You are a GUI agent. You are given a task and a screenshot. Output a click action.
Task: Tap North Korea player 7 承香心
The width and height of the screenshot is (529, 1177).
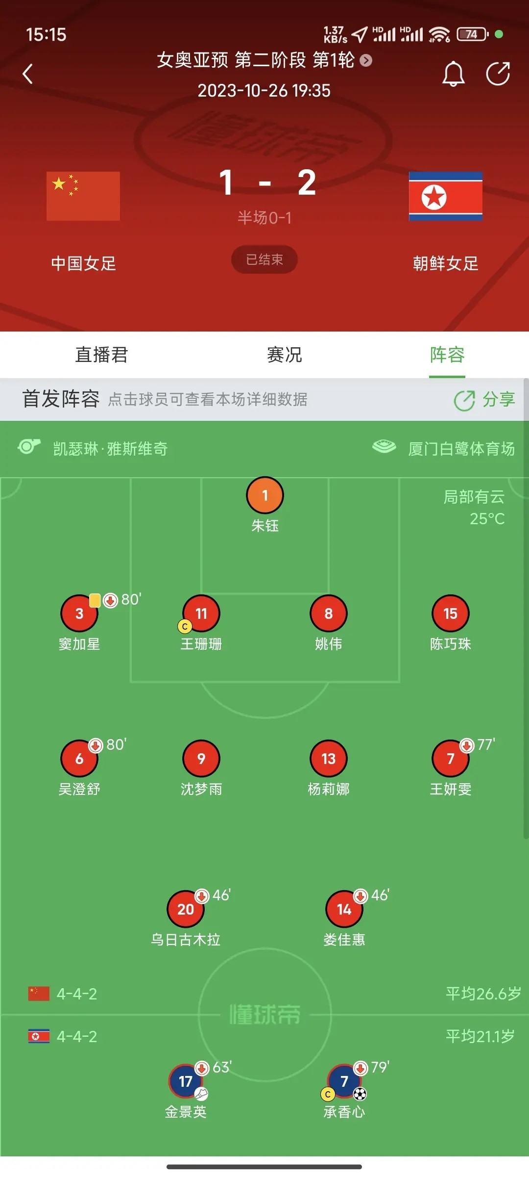(x=344, y=1081)
